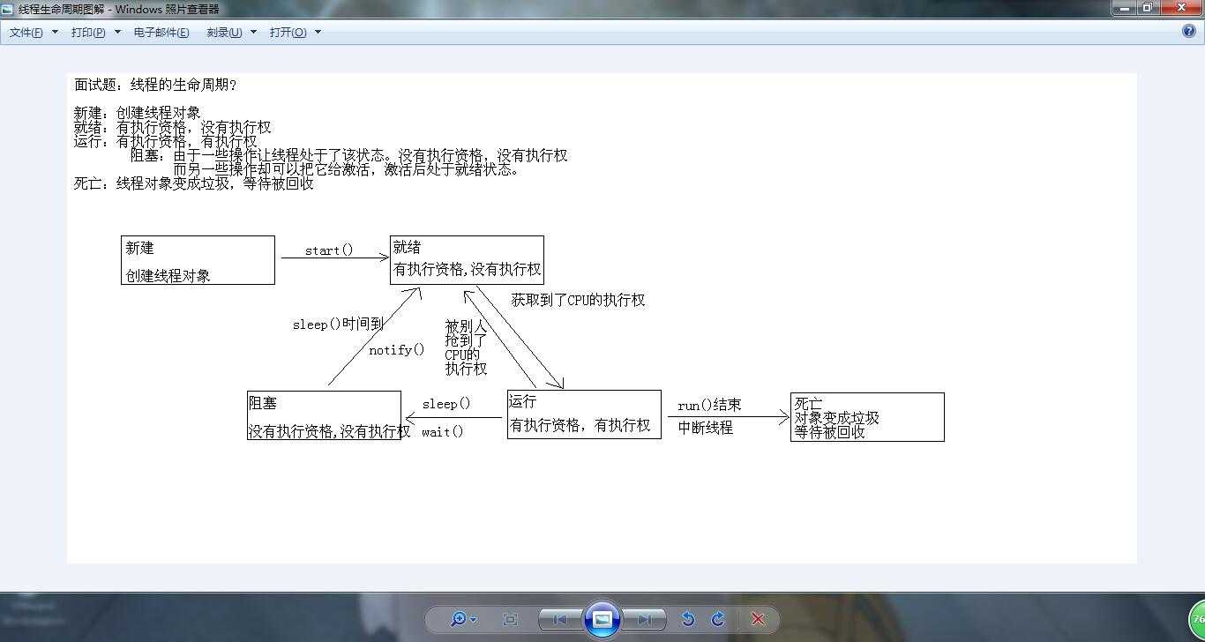Click the notify() label

click(x=396, y=350)
